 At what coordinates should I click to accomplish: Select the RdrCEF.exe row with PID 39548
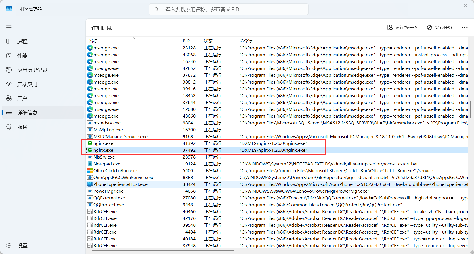tap(277, 225)
